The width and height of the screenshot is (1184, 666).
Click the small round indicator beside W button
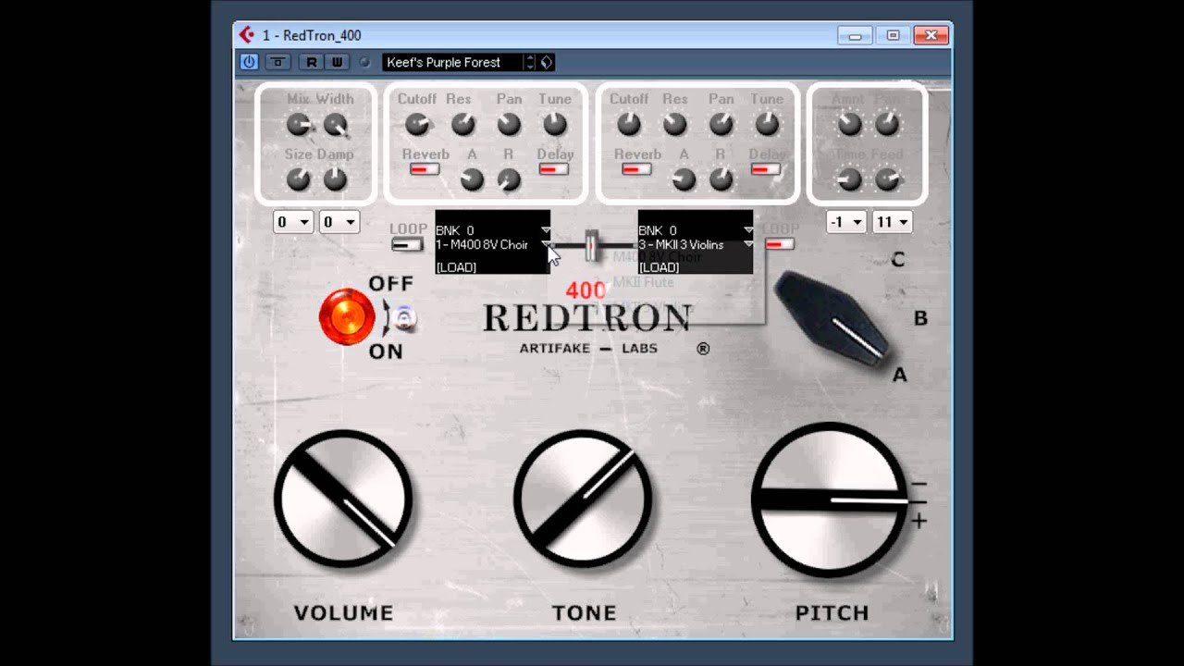pos(364,62)
